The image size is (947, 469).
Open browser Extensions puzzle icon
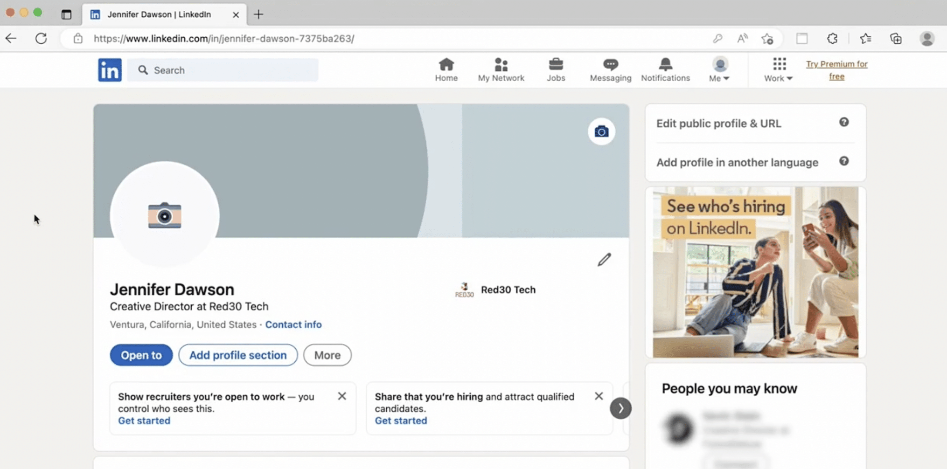[x=832, y=38]
